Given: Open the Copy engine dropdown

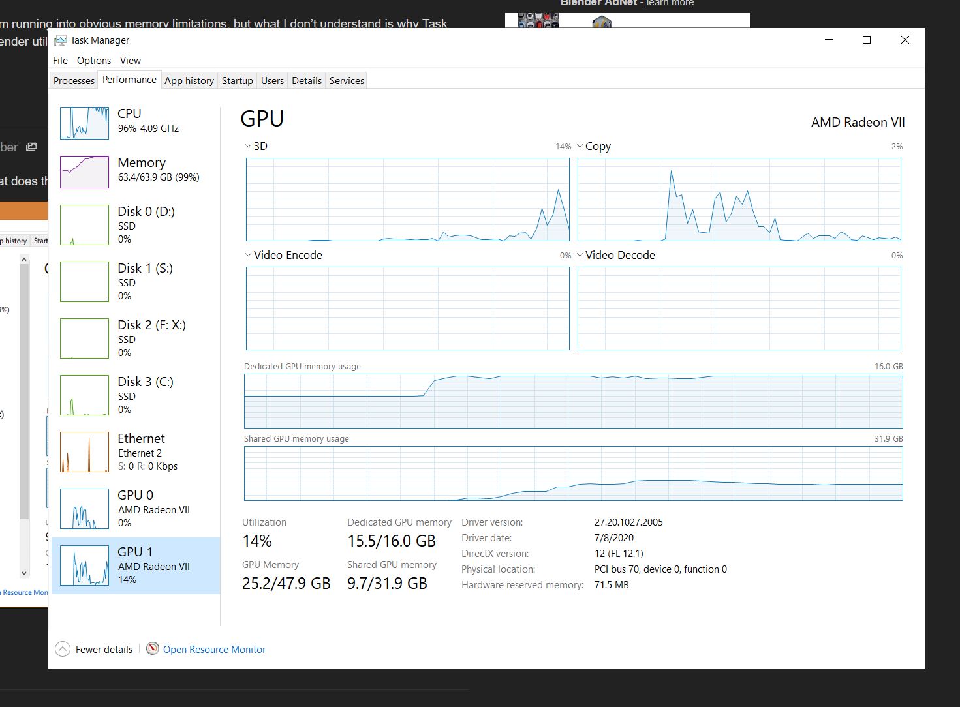Looking at the screenshot, I should [580, 146].
